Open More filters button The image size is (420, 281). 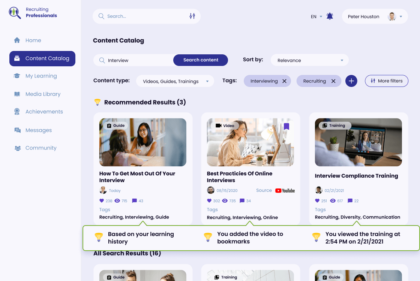click(386, 81)
